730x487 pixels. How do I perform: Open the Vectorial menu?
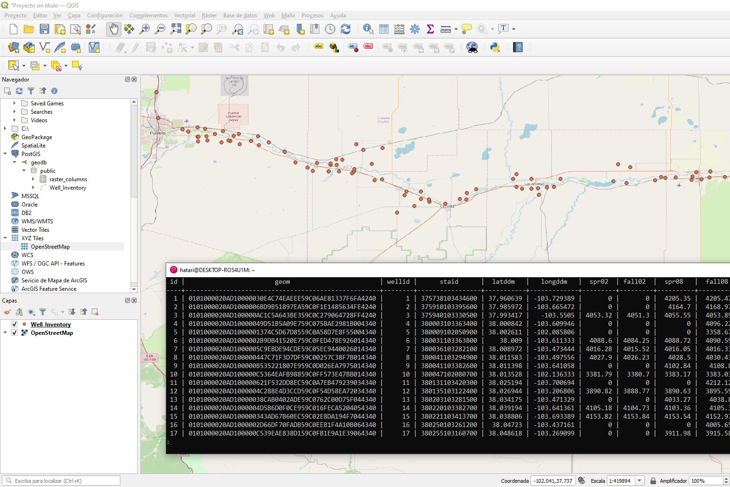pos(184,15)
